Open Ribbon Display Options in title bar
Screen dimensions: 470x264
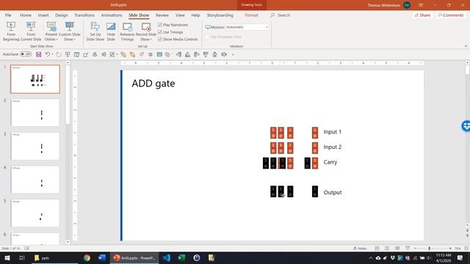[421, 5]
